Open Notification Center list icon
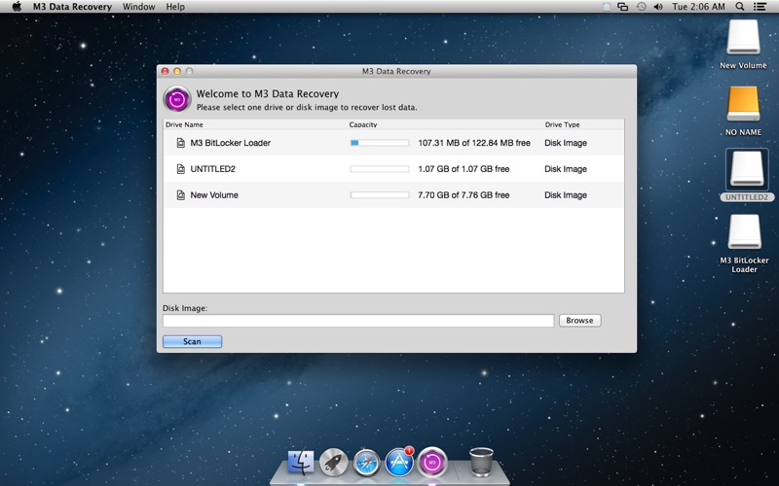 click(760, 7)
